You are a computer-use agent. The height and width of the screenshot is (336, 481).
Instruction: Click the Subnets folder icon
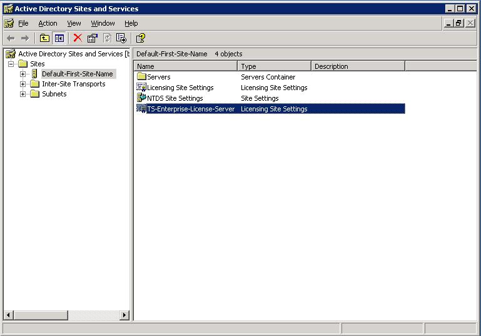pos(35,94)
